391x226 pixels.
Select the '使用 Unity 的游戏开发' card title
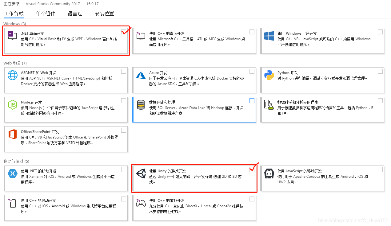(x=168, y=171)
